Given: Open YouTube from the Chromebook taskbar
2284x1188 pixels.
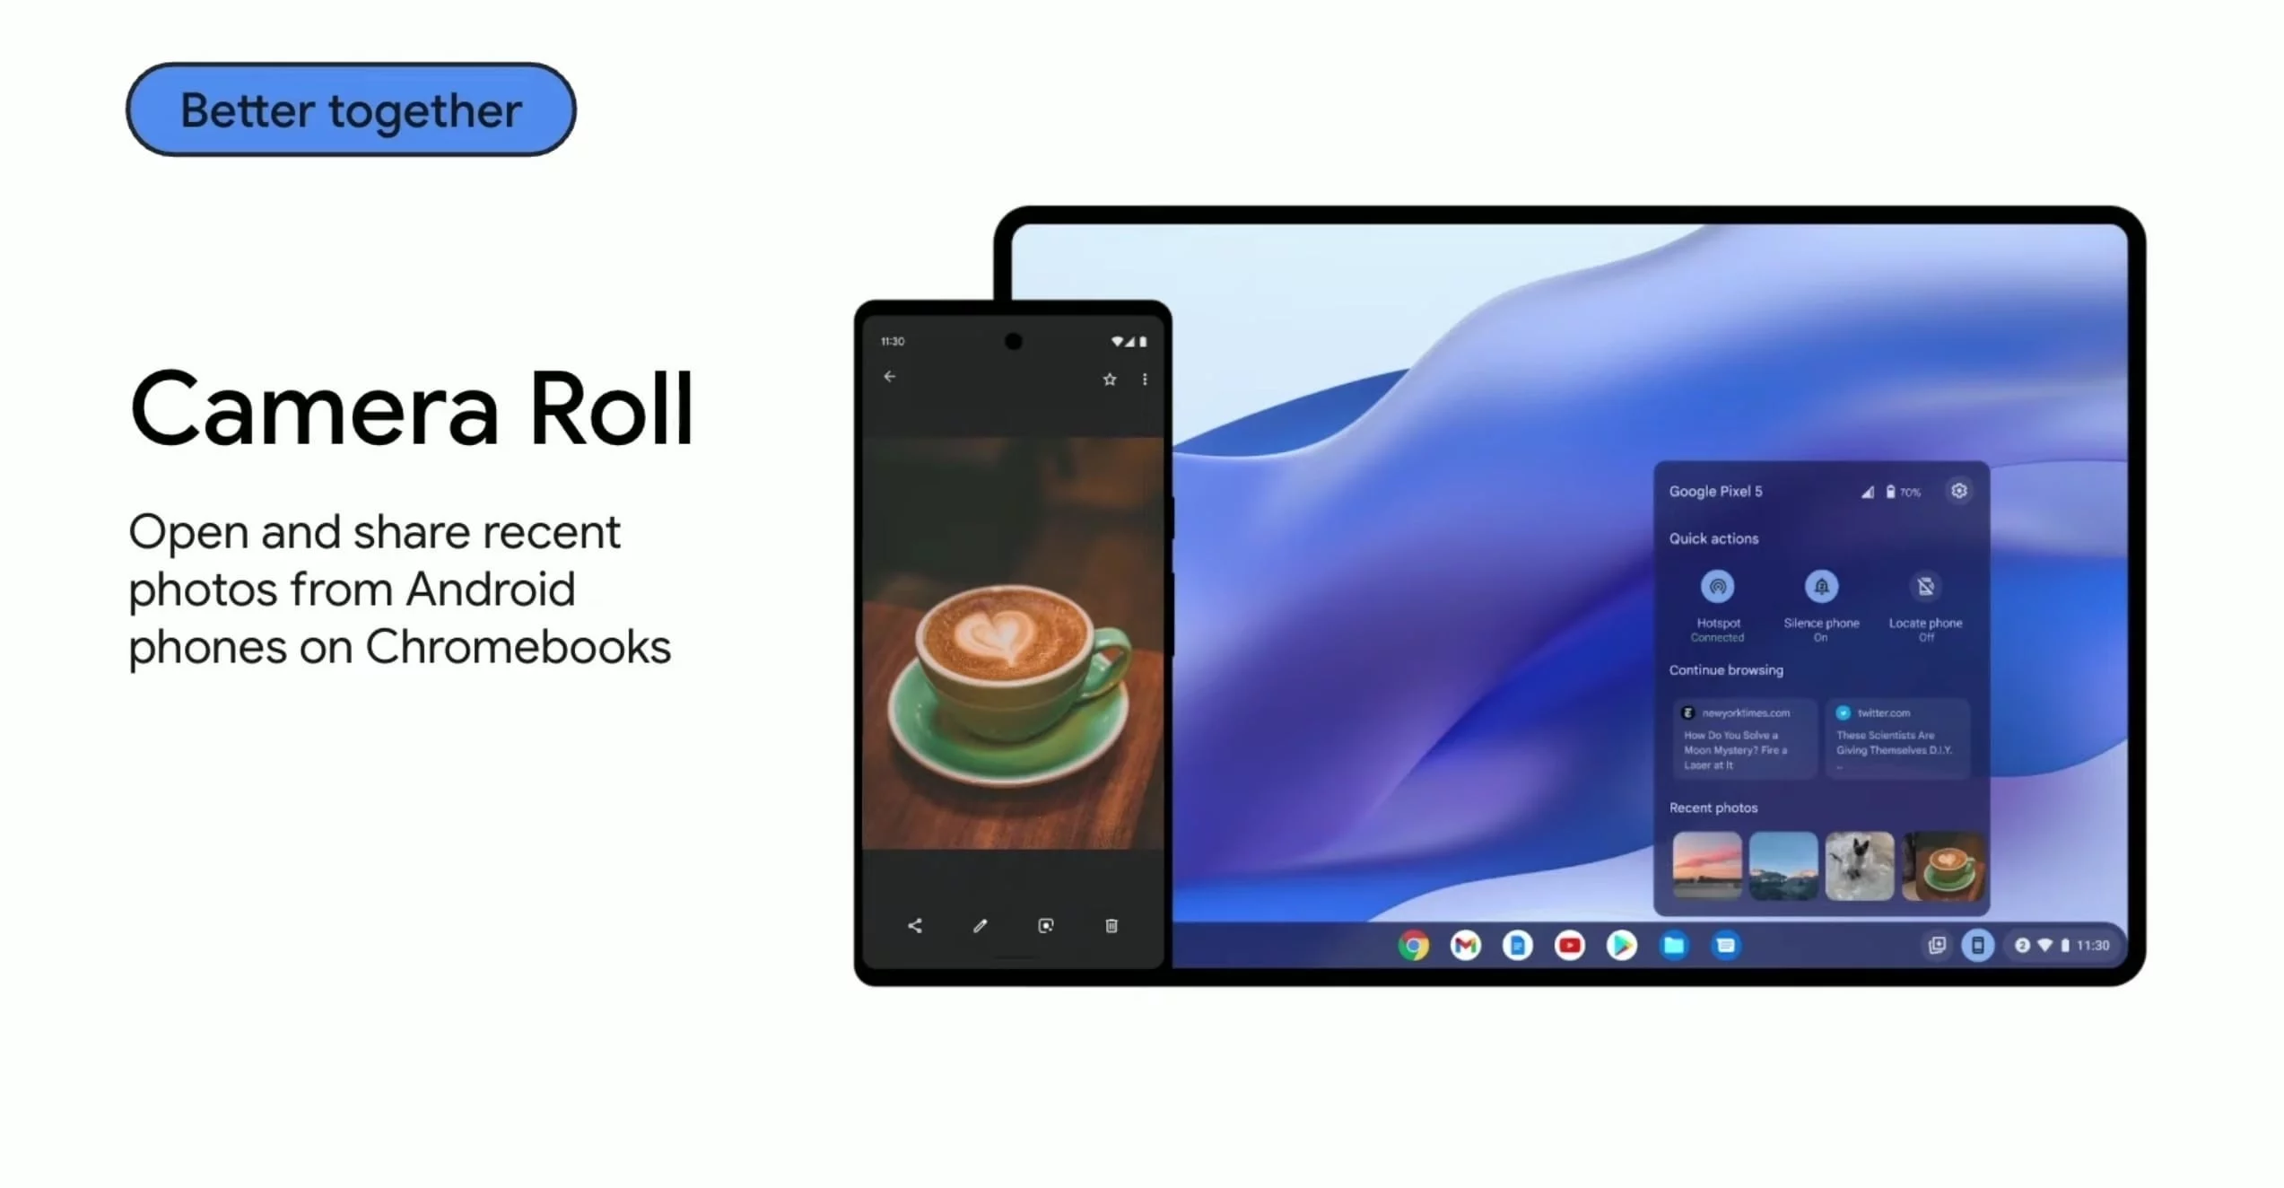Looking at the screenshot, I should coord(1571,945).
